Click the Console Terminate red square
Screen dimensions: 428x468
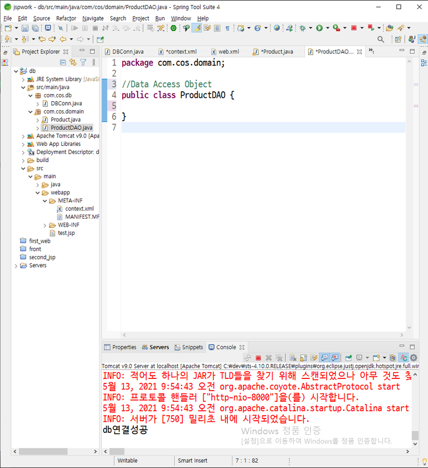pos(258,358)
